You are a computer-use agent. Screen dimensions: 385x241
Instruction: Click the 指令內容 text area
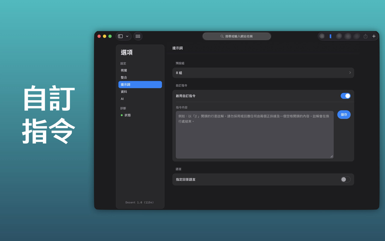(x=255, y=135)
